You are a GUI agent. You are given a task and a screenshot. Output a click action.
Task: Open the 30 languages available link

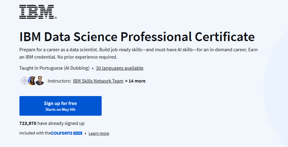click(x=120, y=68)
